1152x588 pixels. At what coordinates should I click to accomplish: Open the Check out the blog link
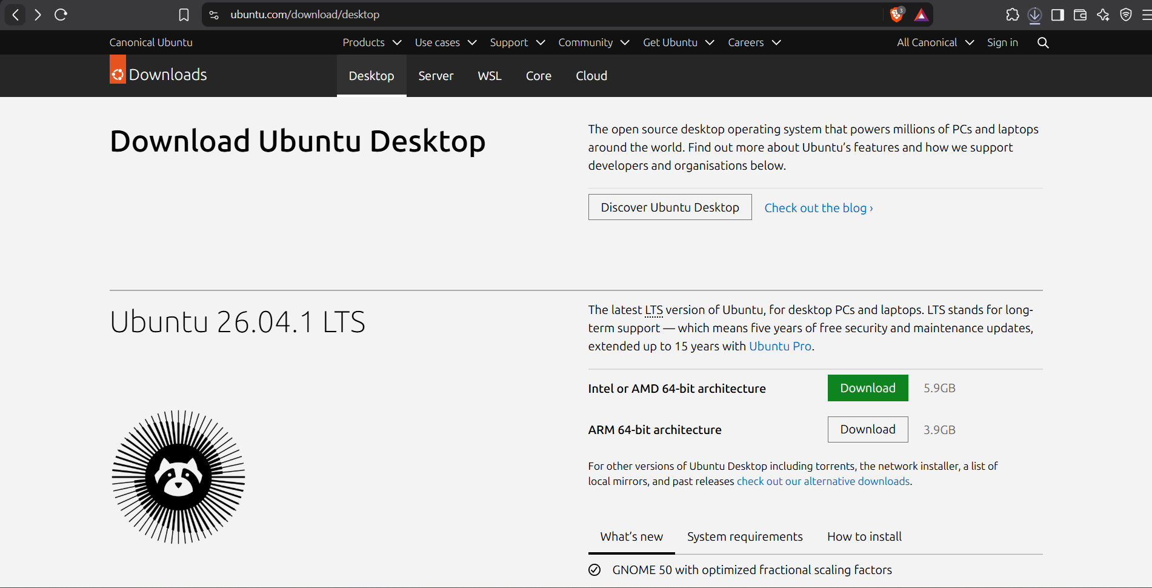click(x=819, y=208)
